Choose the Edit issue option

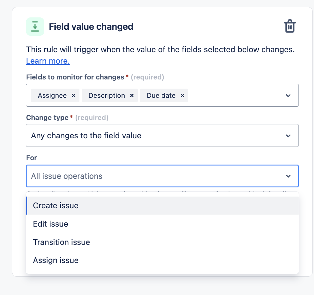click(x=51, y=224)
